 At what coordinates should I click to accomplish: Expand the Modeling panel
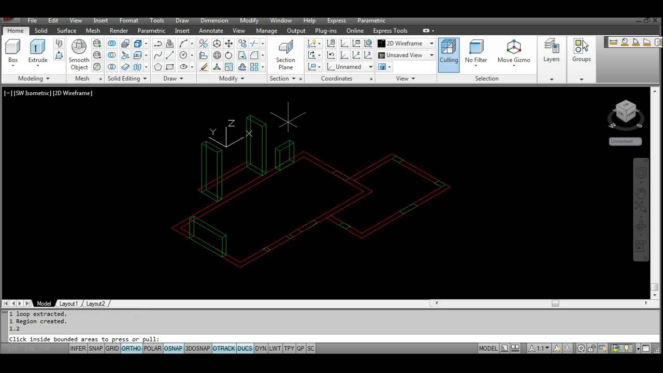pos(34,79)
